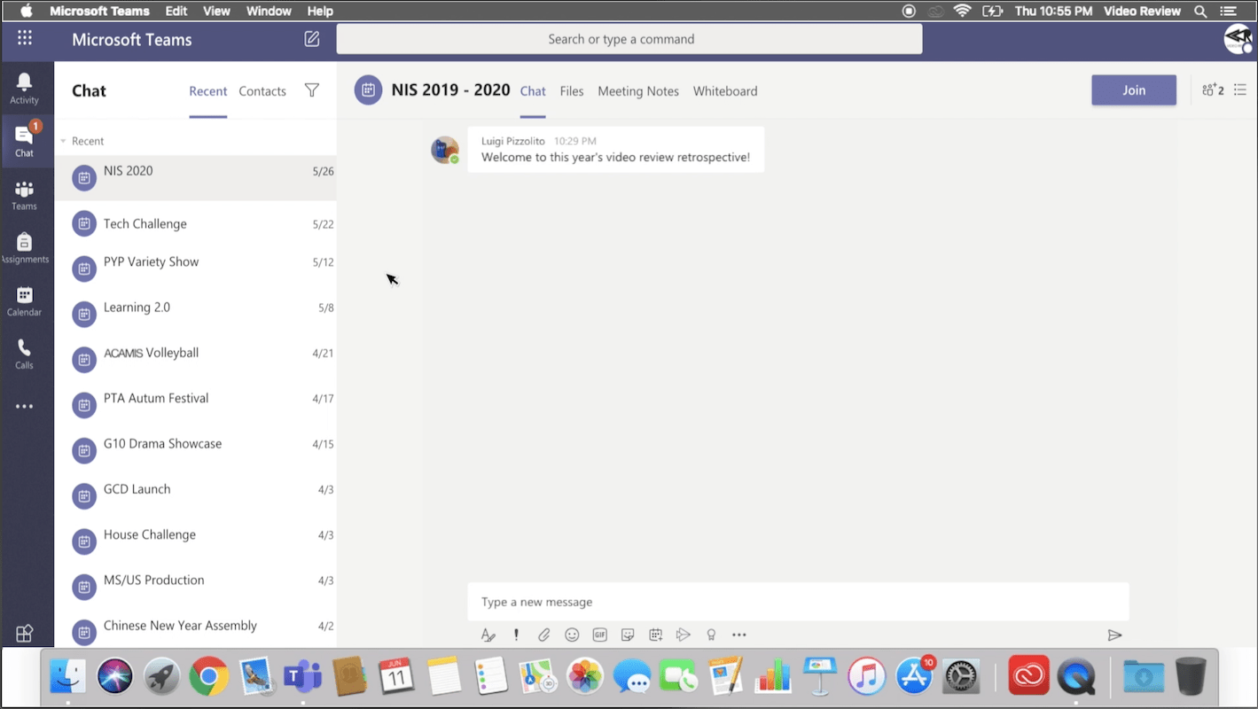Open the Help menu in menu bar

(320, 11)
